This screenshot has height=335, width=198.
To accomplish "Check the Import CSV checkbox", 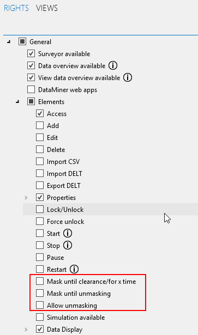I will coord(40,161).
